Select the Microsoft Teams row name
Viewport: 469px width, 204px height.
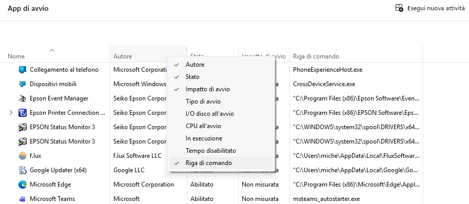pyautogui.click(x=52, y=199)
